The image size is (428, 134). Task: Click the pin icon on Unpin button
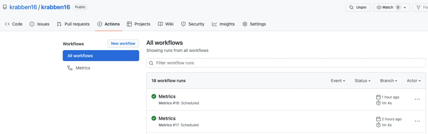coord(351,7)
